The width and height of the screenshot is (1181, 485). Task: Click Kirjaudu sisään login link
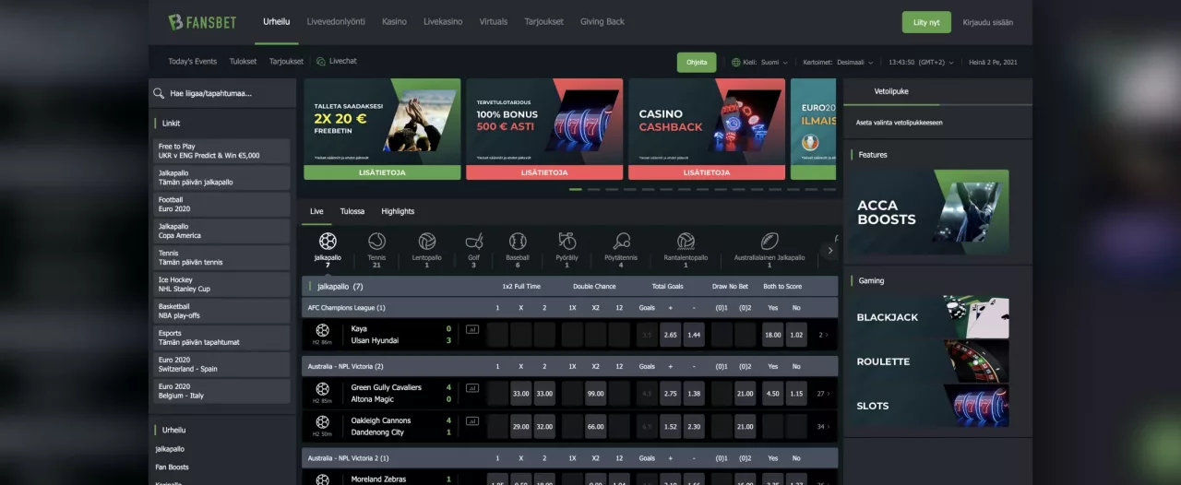pyautogui.click(x=987, y=22)
